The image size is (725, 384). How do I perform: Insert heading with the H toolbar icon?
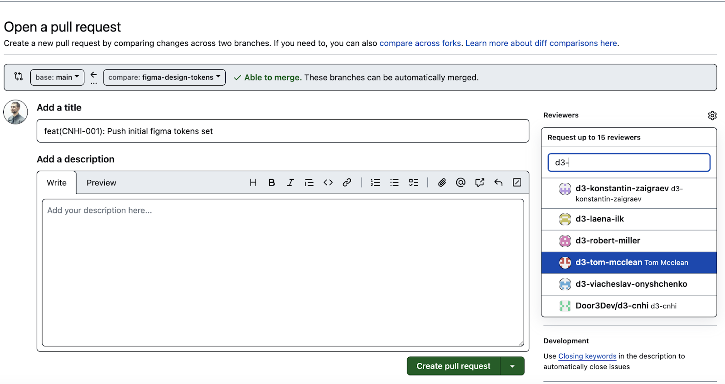(253, 182)
